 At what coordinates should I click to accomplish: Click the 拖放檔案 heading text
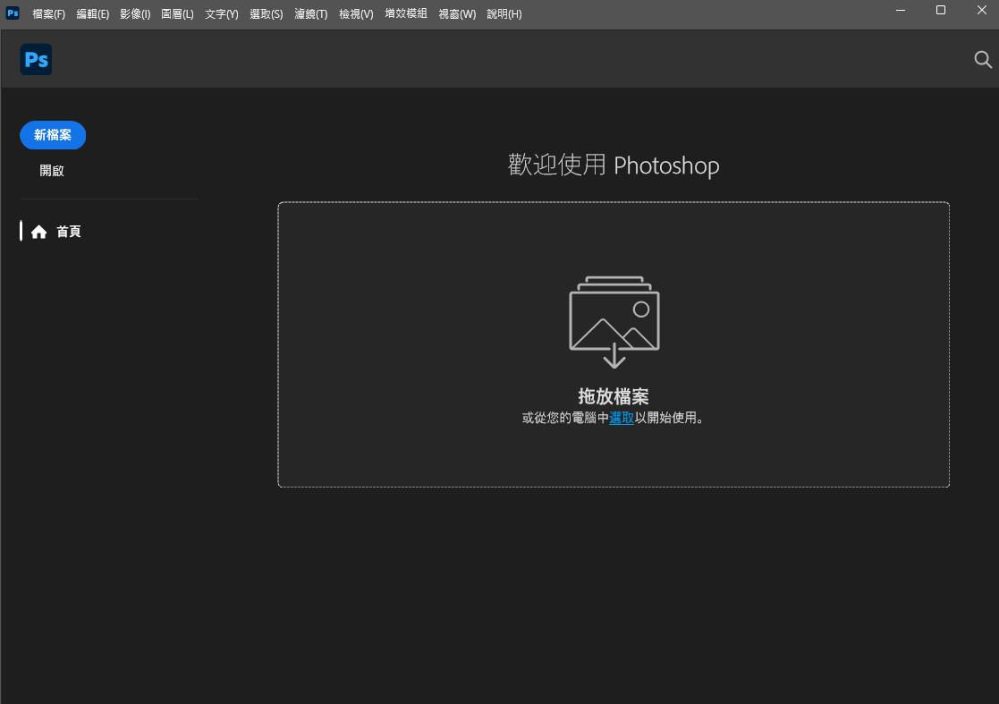614,396
